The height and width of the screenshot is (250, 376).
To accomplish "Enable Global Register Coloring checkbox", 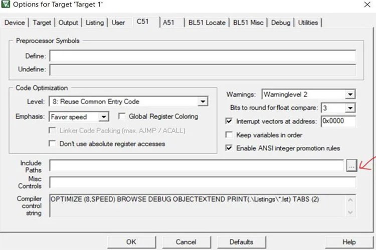I will pos(122,116).
